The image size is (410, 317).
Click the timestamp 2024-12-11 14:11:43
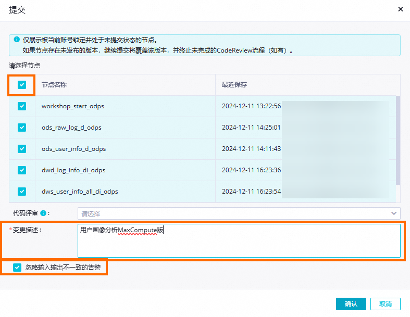251,149
